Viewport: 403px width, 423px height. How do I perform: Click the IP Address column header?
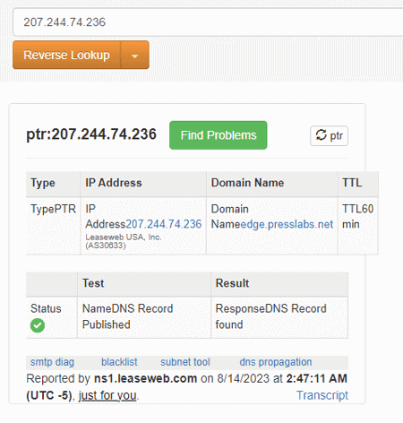tap(143, 184)
